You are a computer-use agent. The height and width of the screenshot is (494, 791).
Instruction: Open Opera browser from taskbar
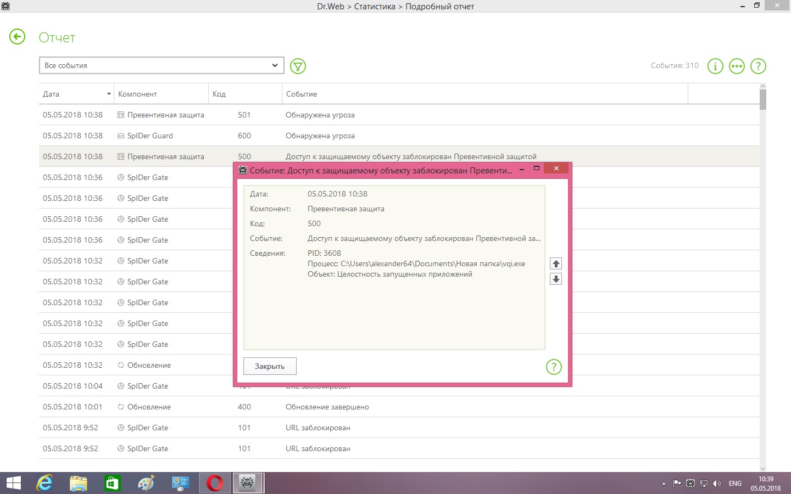[x=215, y=483]
